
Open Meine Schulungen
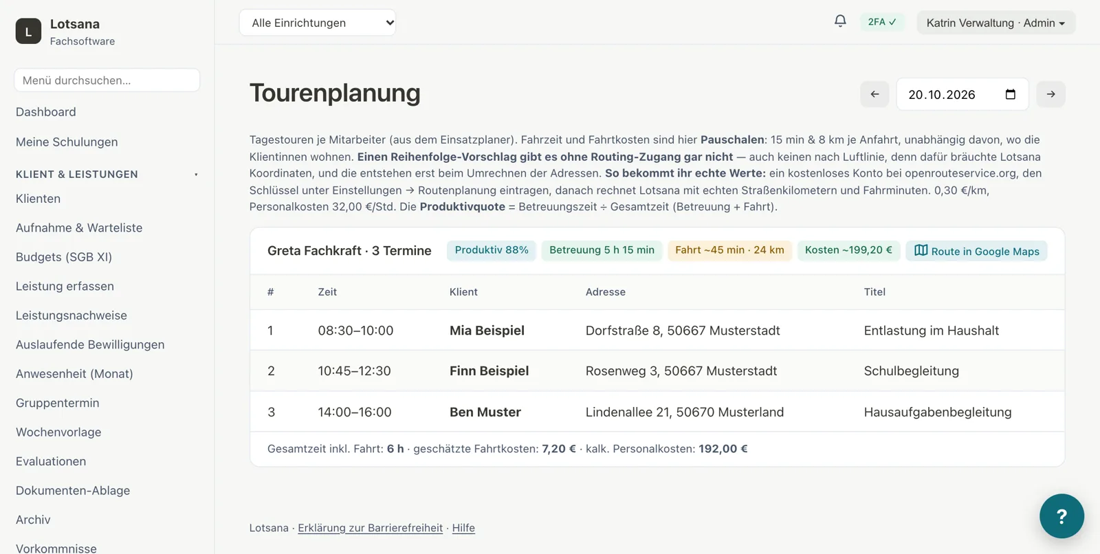[67, 142]
